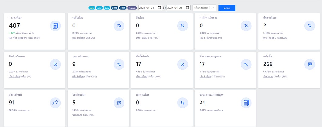The width and height of the screenshot is (322, 127).
Task: Click the documents icon in จำนวนเรื่อง card
Action: point(55,26)
